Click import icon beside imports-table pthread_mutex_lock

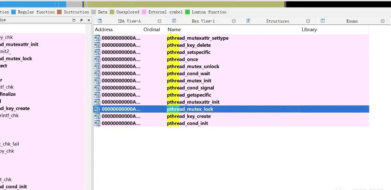(97, 109)
